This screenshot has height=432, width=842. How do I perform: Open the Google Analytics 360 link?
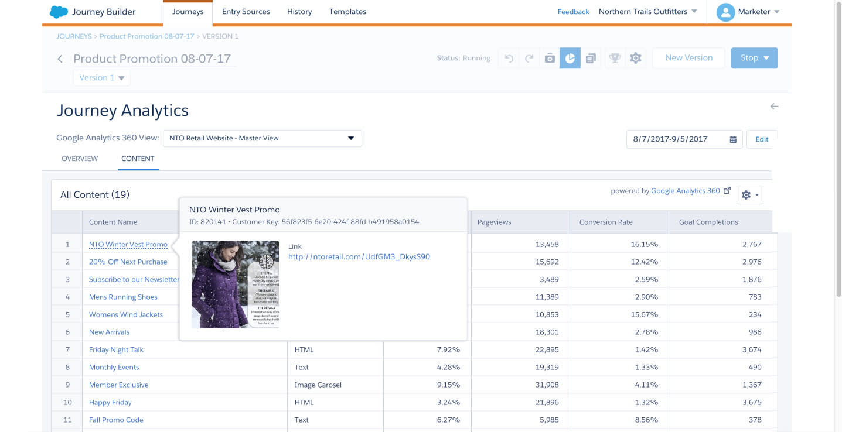686,191
